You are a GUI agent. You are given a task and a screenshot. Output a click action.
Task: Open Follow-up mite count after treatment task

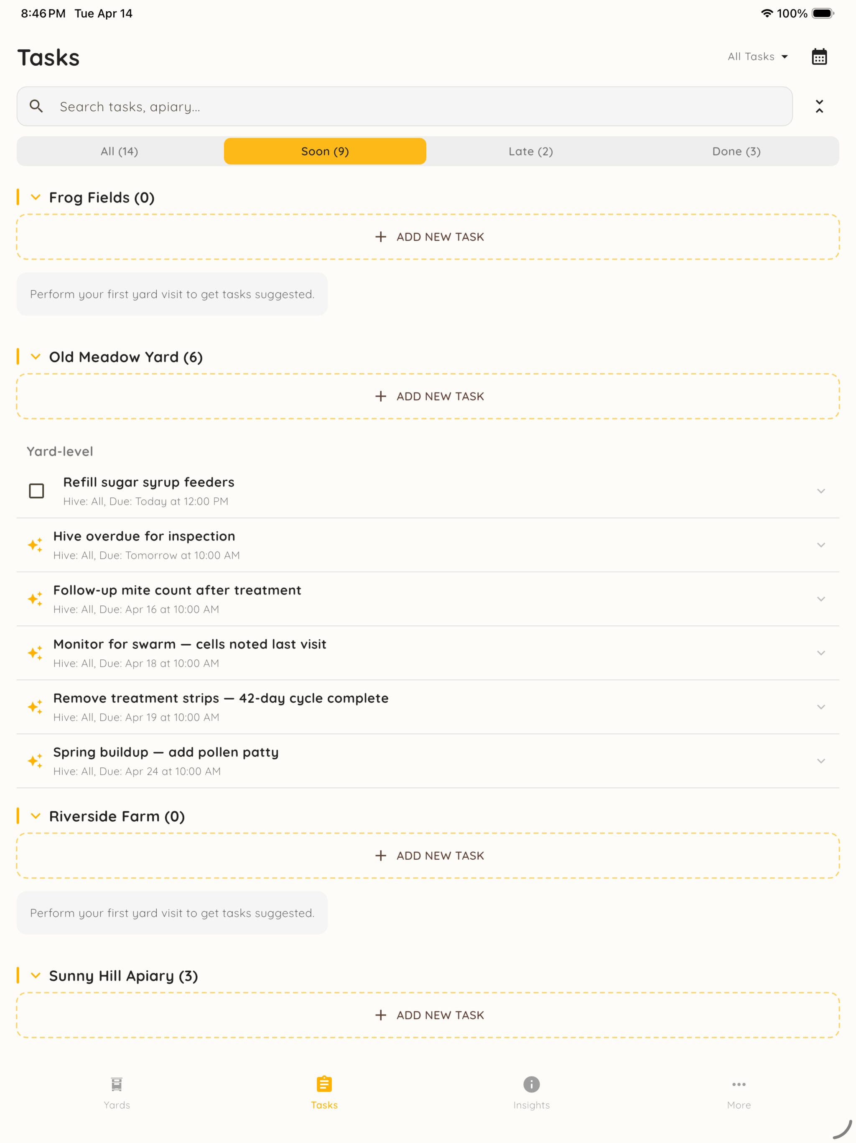[428, 599]
